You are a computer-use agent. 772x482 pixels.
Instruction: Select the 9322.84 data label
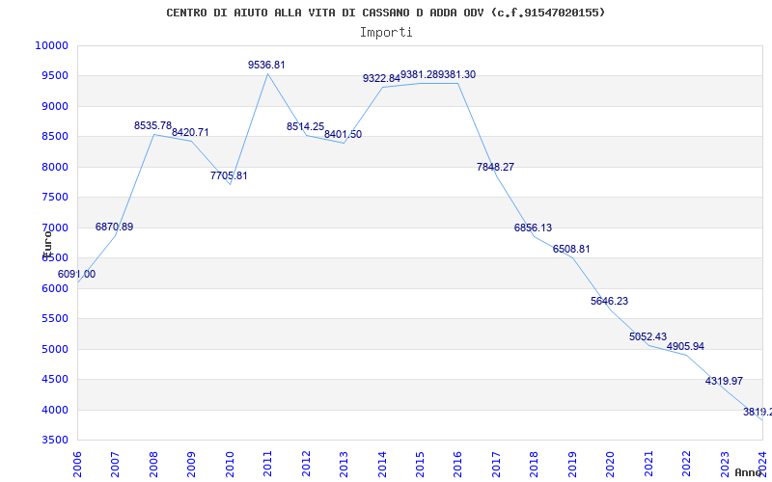pyautogui.click(x=381, y=79)
